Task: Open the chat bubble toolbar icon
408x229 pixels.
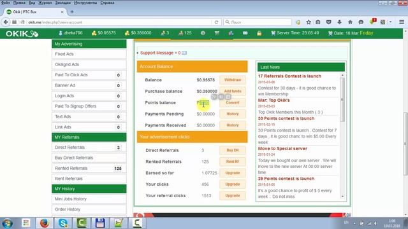Action: (361, 22)
